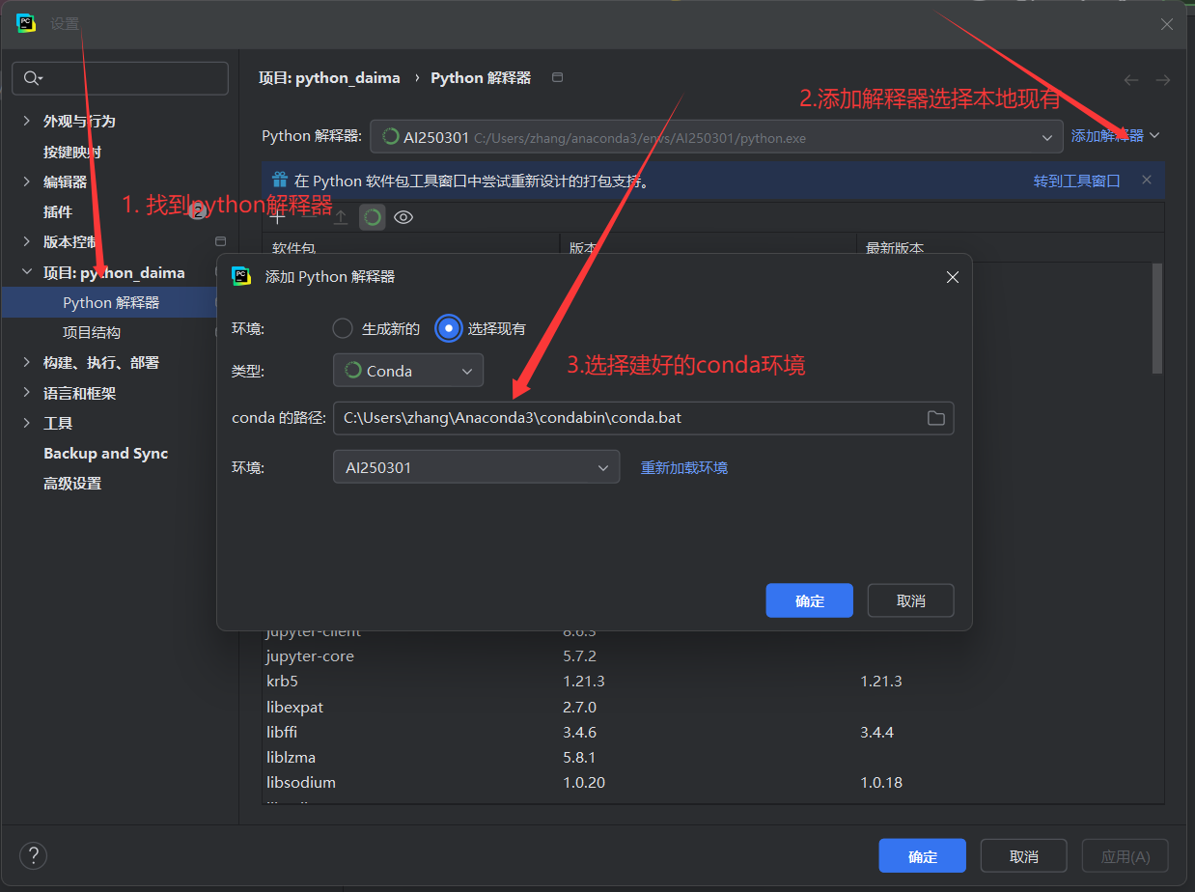Click the browse folder icon for conda path

click(x=935, y=418)
